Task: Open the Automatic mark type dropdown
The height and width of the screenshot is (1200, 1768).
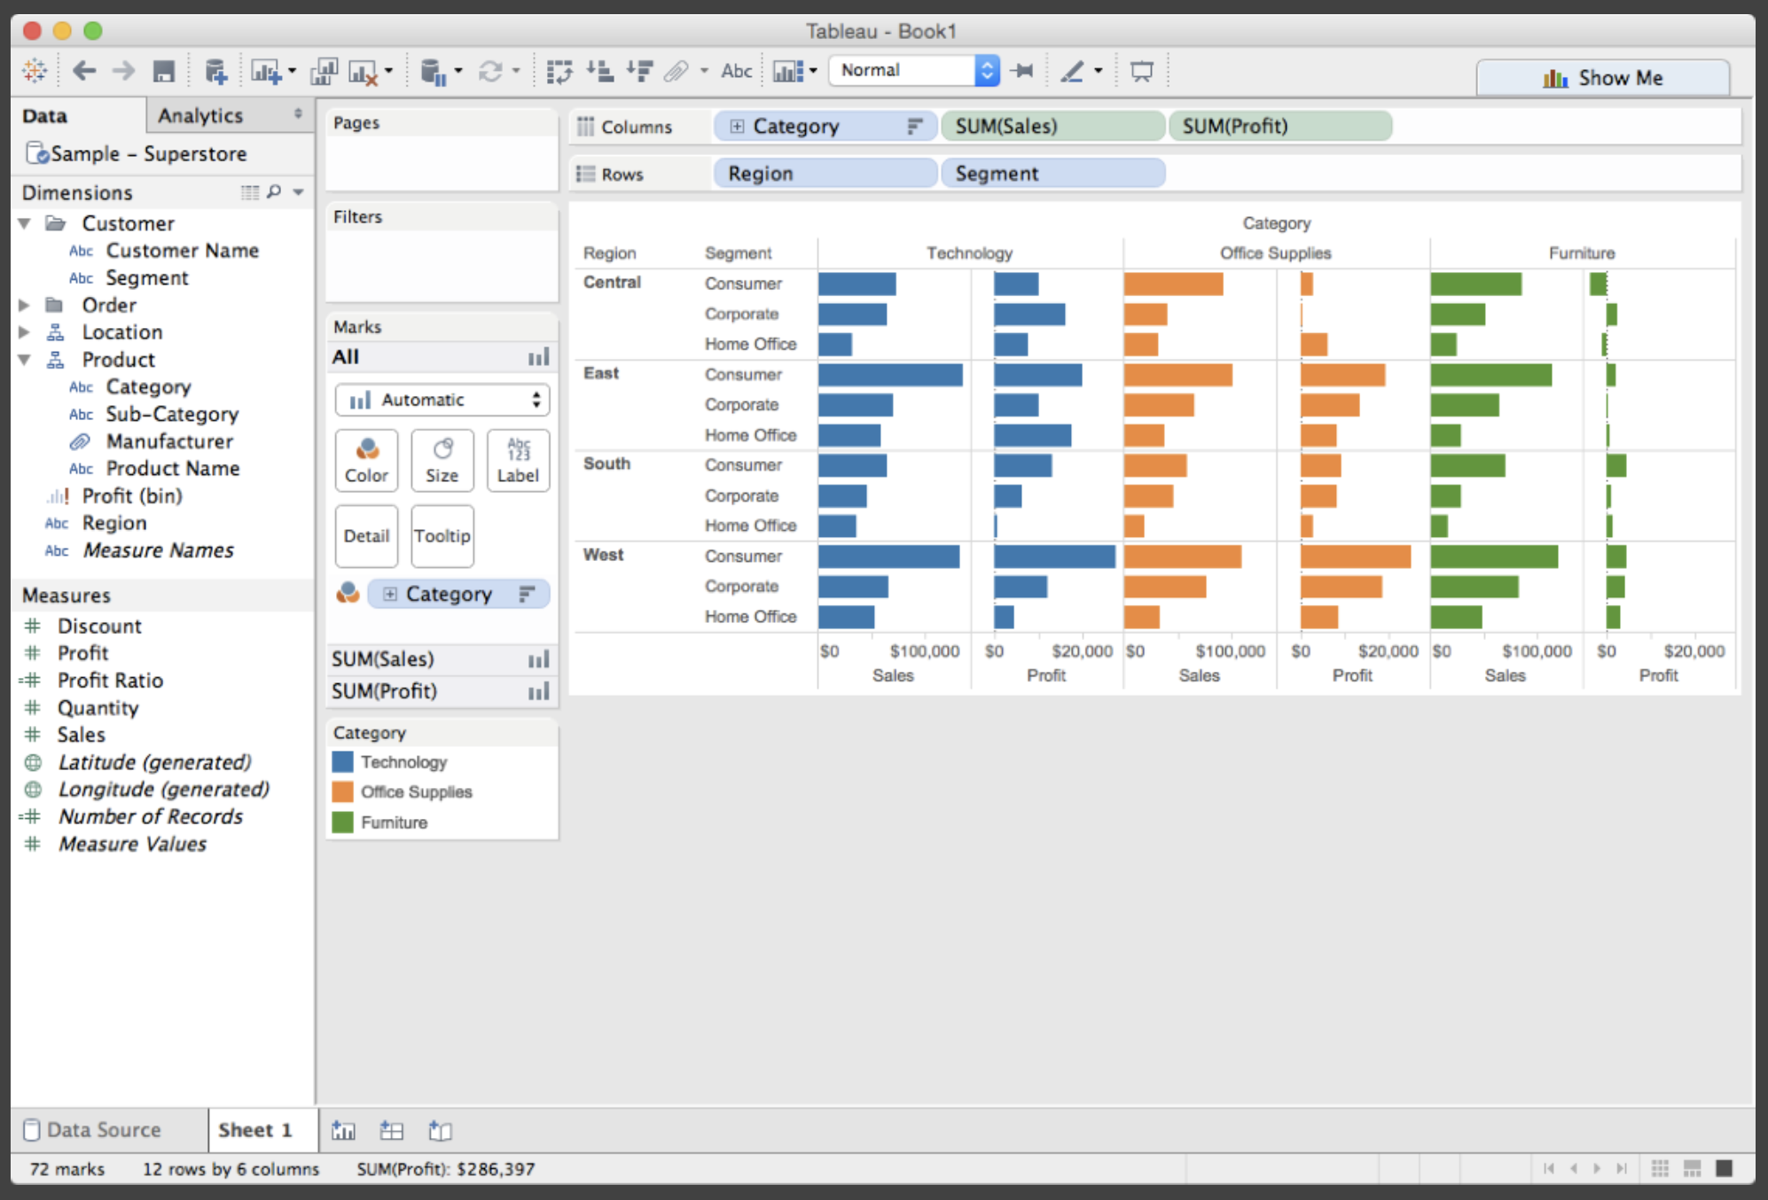Action: [x=442, y=400]
